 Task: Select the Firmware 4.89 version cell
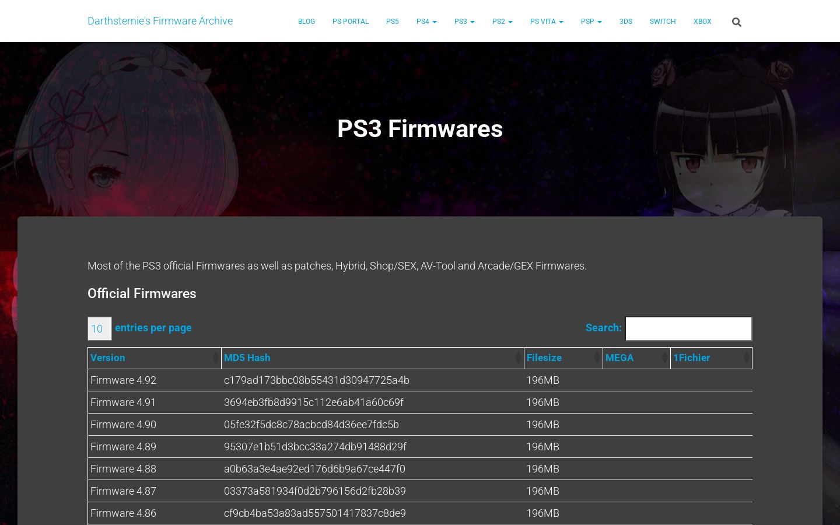pyautogui.click(x=155, y=447)
